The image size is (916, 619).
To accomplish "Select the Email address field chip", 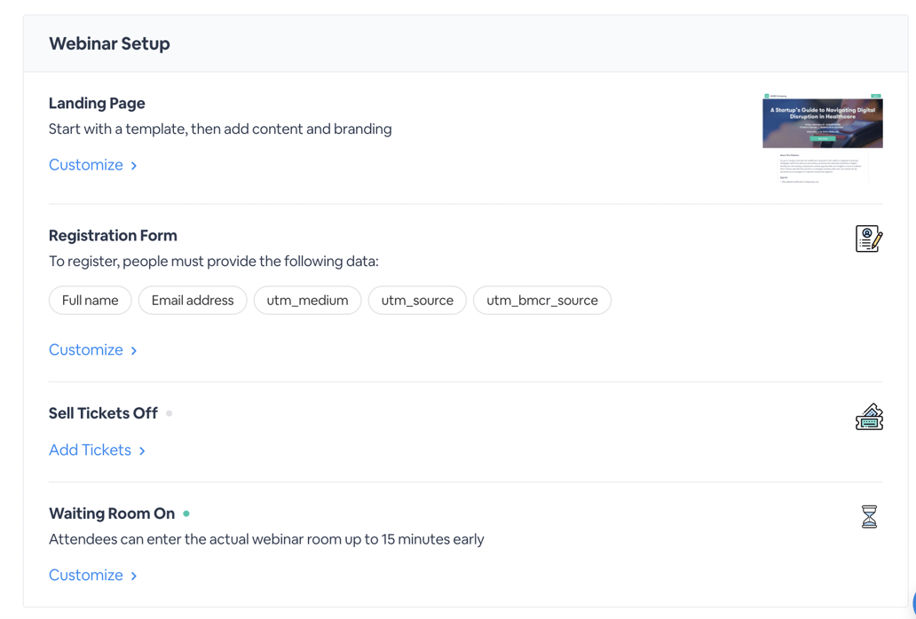I will (x=193, y=300).
